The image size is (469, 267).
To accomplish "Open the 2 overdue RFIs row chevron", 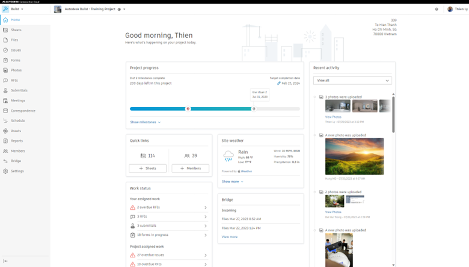I will 206,207.
